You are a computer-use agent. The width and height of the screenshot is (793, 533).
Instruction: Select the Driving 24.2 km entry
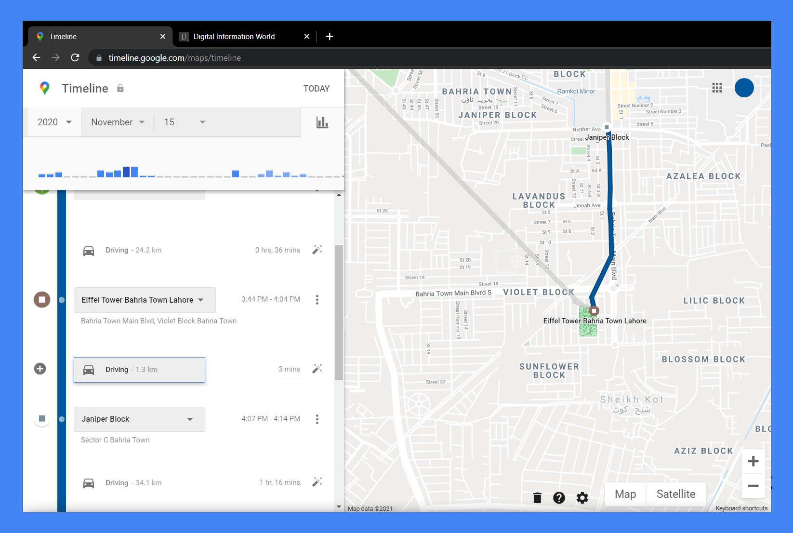[133, 250]
